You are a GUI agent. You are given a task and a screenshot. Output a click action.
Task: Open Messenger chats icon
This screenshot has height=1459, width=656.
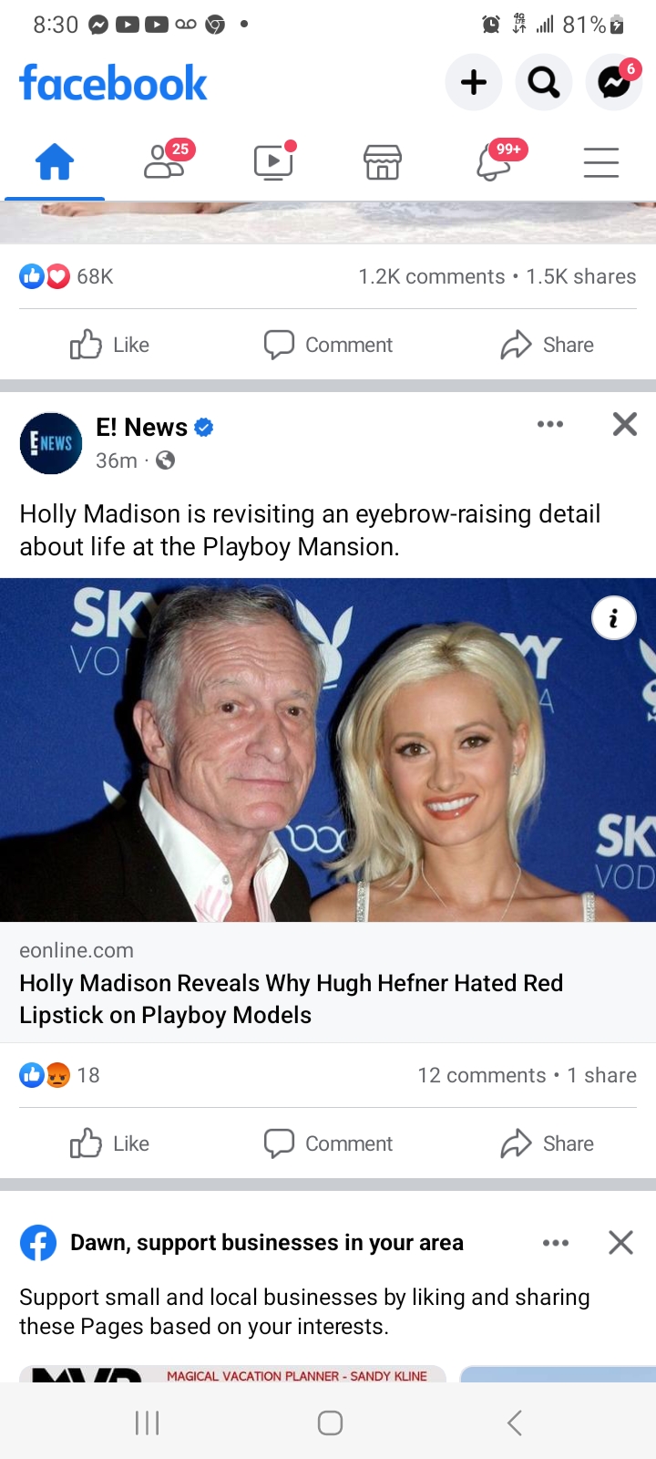coord(614,82)
